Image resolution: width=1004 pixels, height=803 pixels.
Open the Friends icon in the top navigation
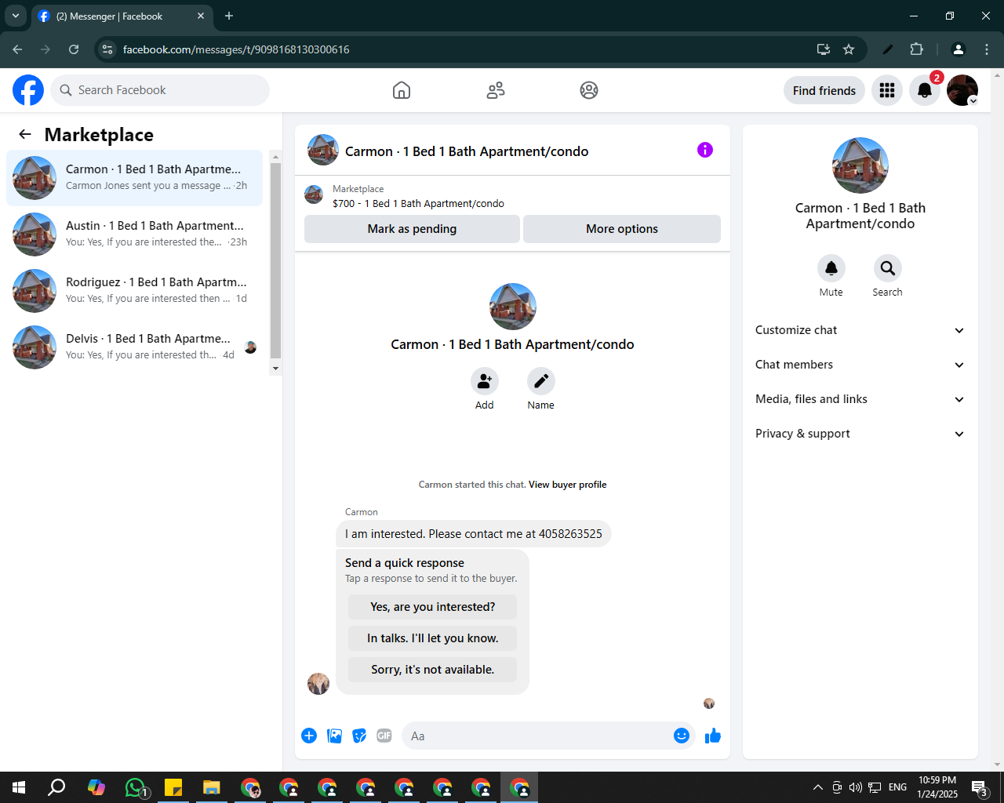(496, 90)
